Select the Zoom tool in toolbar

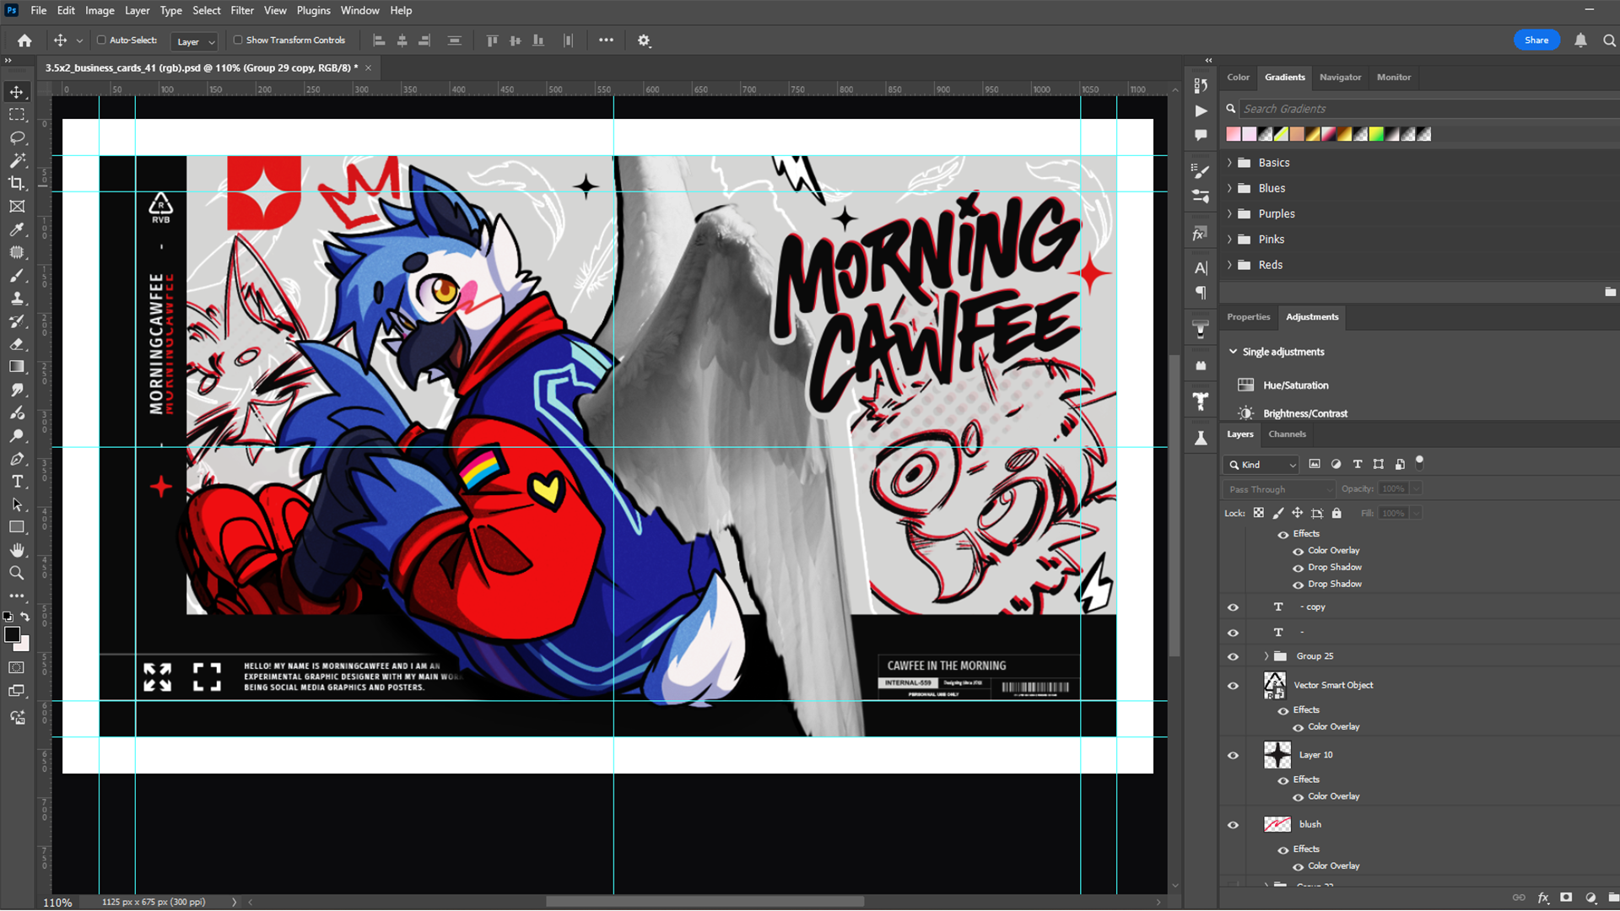coord(17,573)
